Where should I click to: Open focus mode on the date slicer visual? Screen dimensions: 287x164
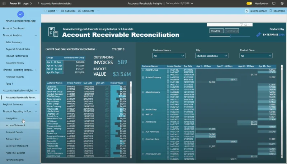246,25
